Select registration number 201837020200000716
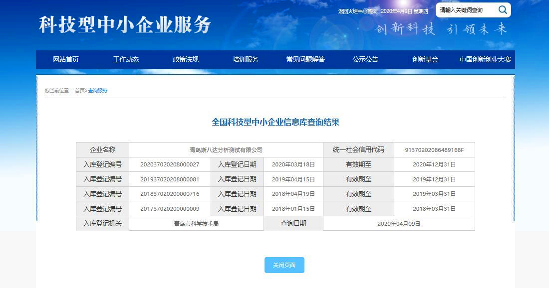The height and width of the screenshot is (288, 549). [170, 194]
